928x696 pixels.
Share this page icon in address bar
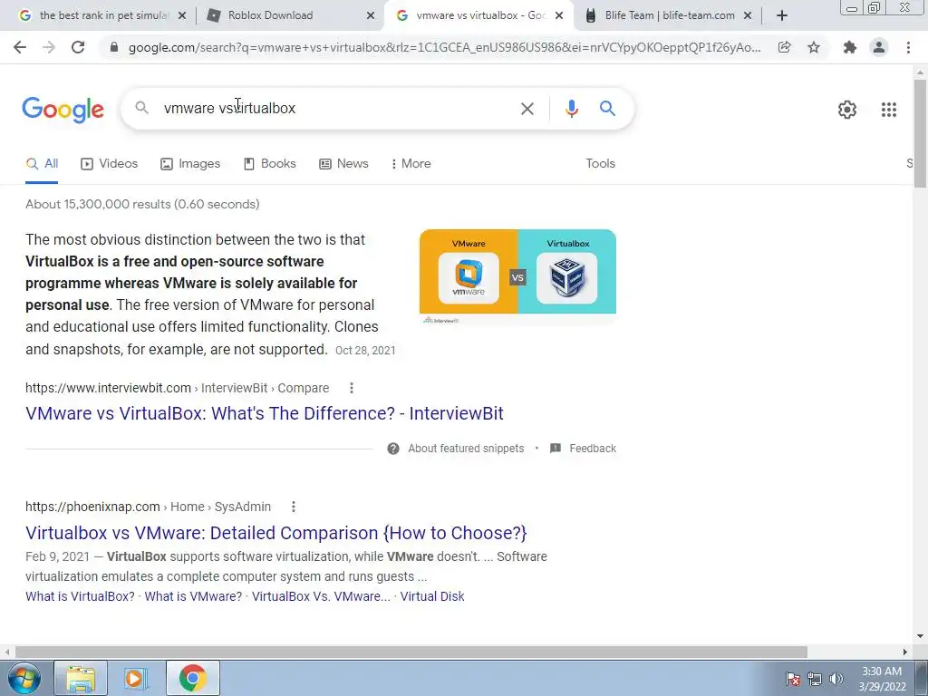[784, 47]
